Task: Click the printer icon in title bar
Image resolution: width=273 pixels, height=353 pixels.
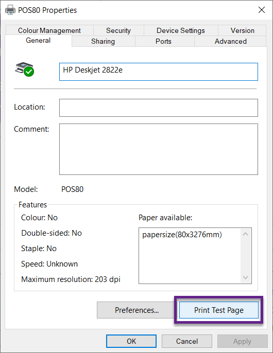Action: 10,10
